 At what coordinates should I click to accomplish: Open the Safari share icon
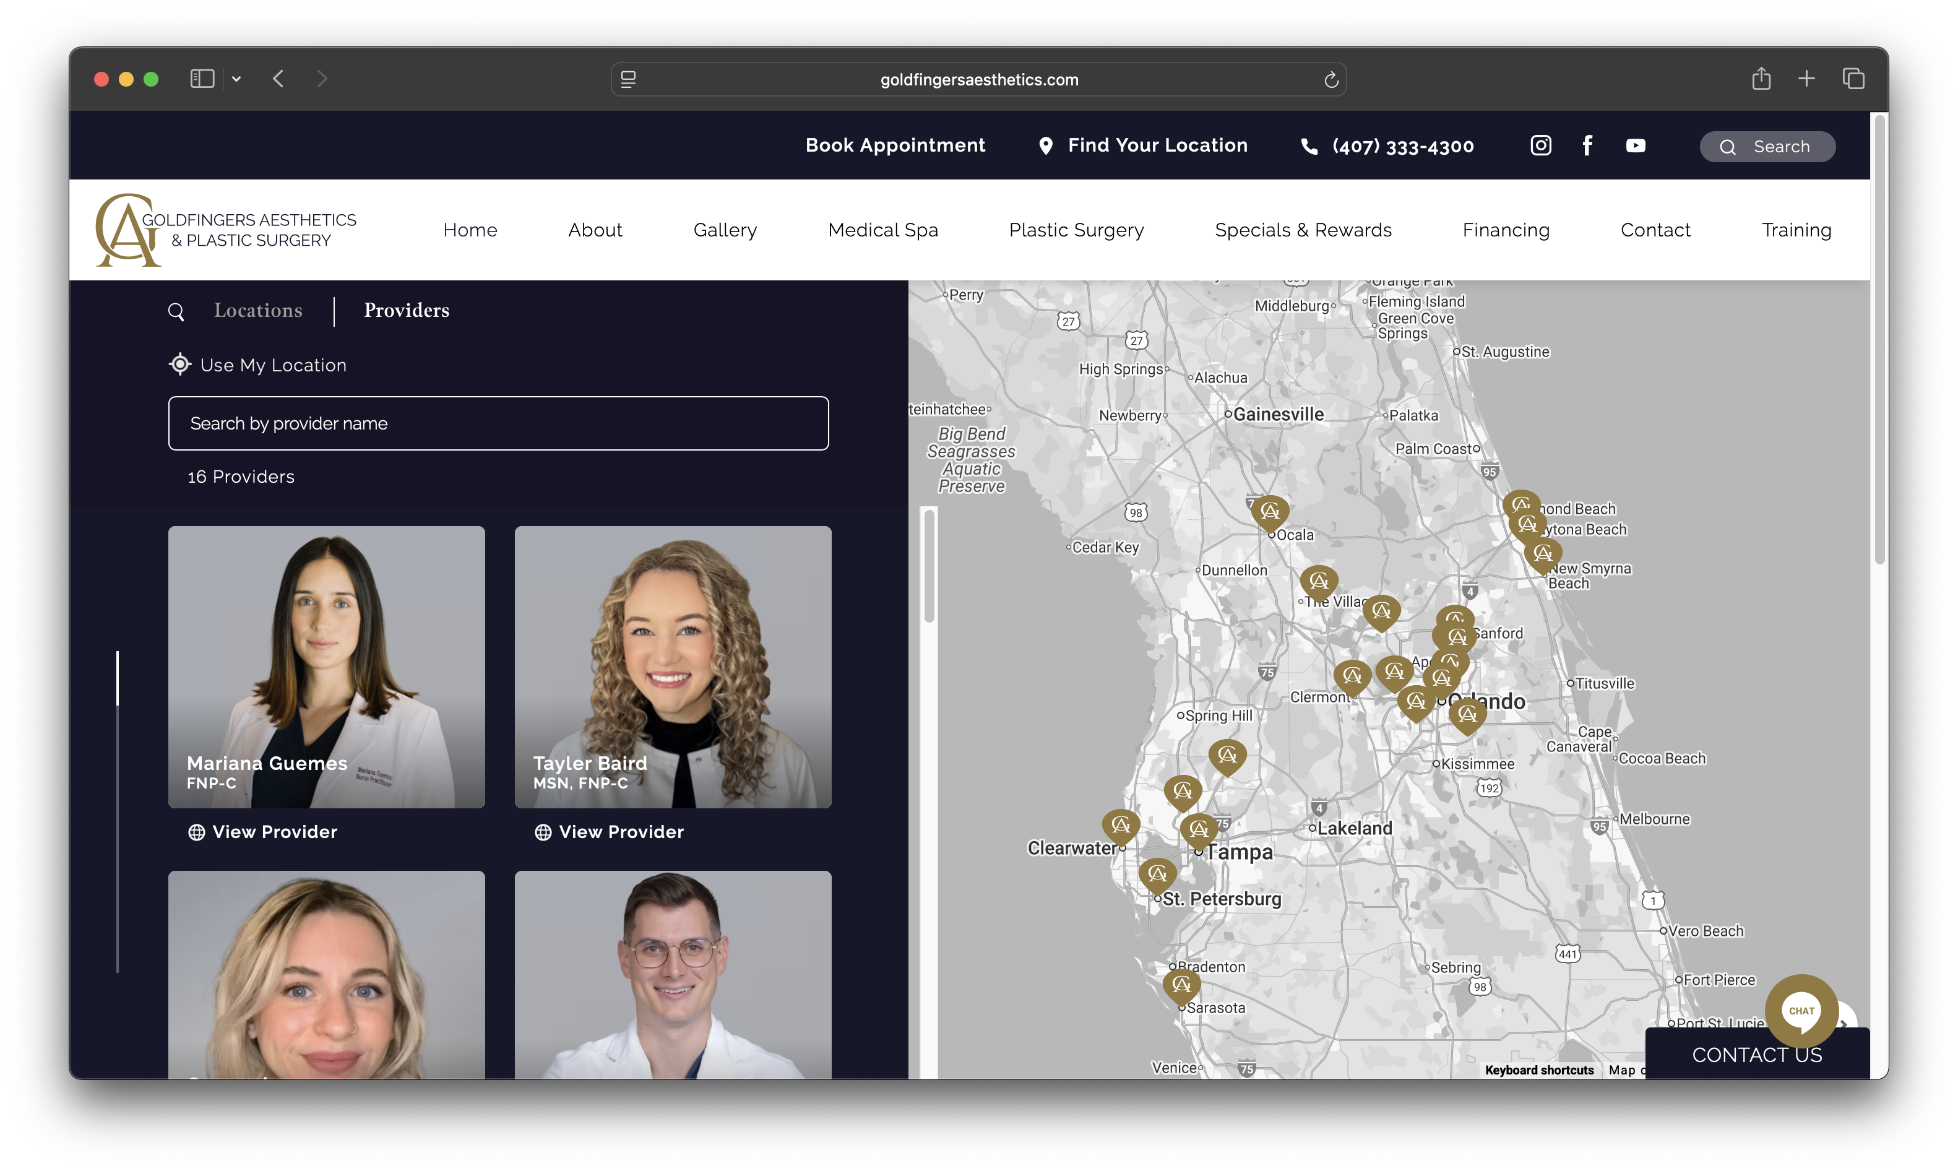tap(1761, 79)
